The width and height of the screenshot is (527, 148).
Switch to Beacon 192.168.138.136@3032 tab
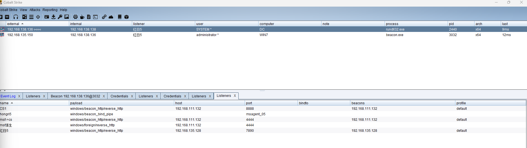pos(75,96)
